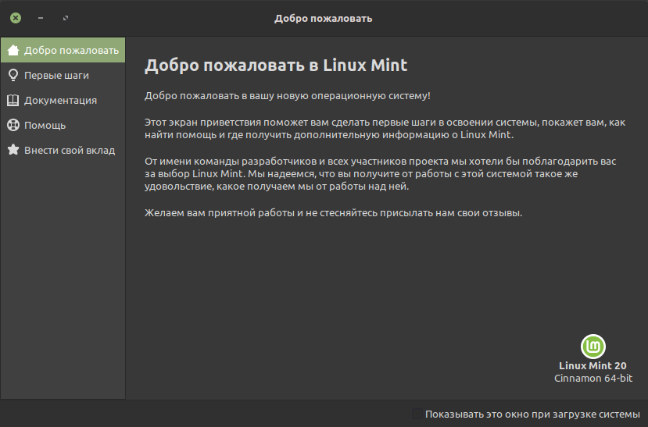Click the star icon for Внести свой вклад
This screenshot has width=648, height=427.
[x=13, y=149]
